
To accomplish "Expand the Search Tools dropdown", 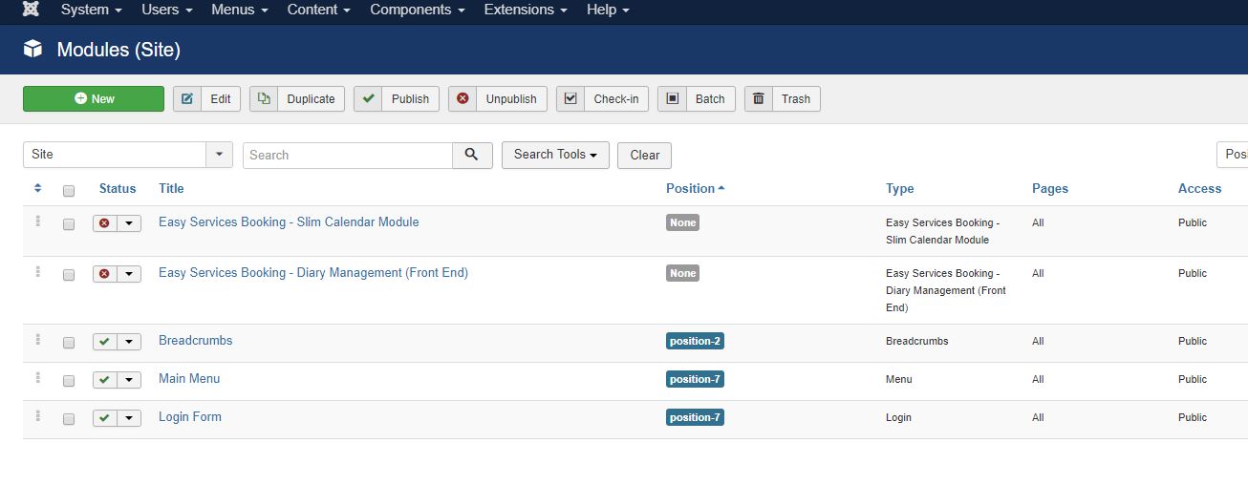I will point(555,155).
